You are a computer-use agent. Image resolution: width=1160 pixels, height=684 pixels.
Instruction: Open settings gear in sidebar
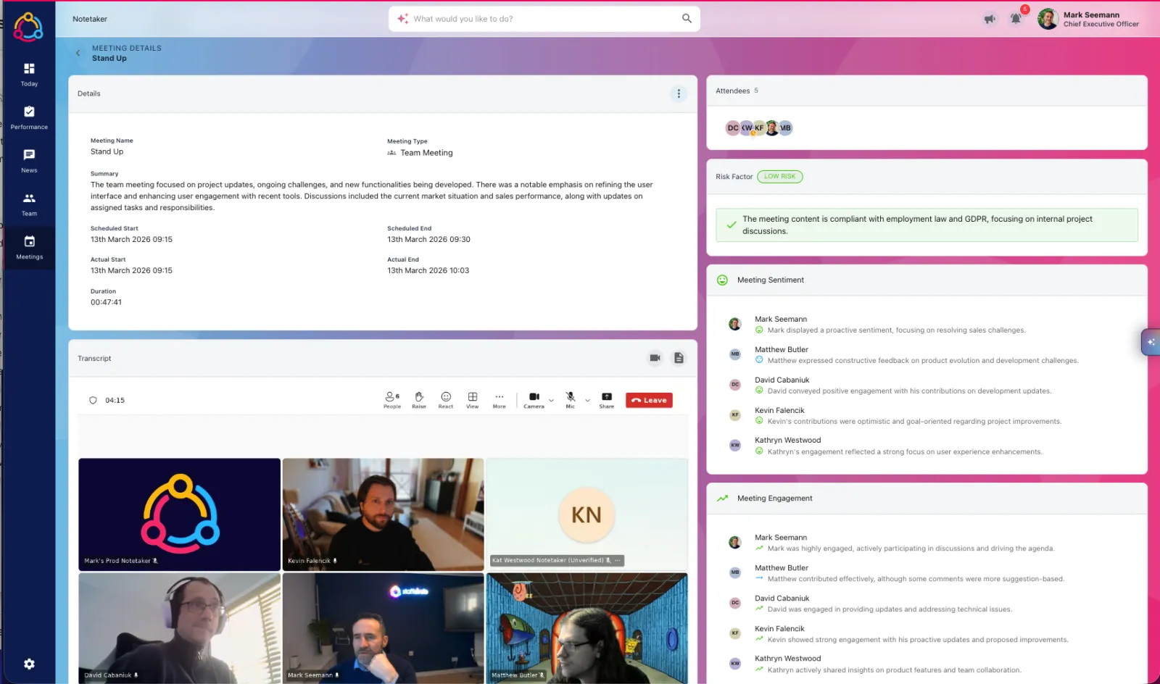click(x=29, y=664)
